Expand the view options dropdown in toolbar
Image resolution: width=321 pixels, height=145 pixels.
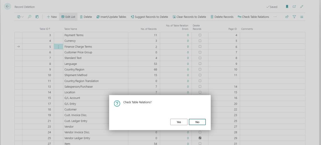tap(20, 17)
